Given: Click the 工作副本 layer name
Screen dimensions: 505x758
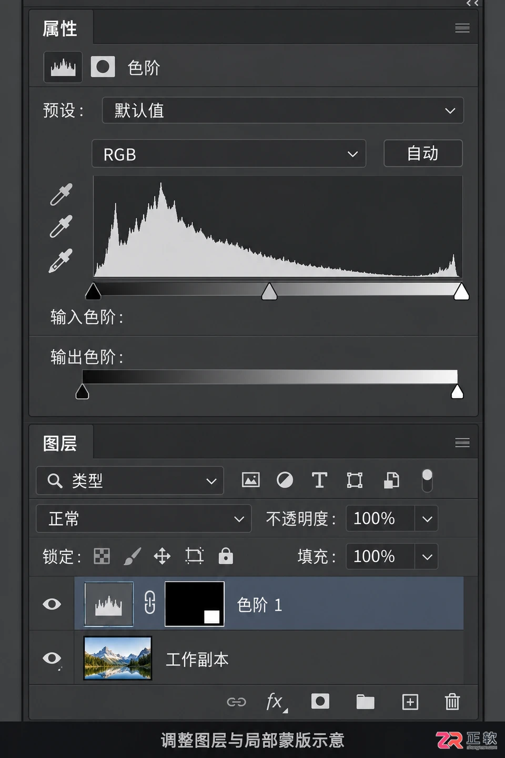Looking at the screenshot, I should click(x=197, y=660).
